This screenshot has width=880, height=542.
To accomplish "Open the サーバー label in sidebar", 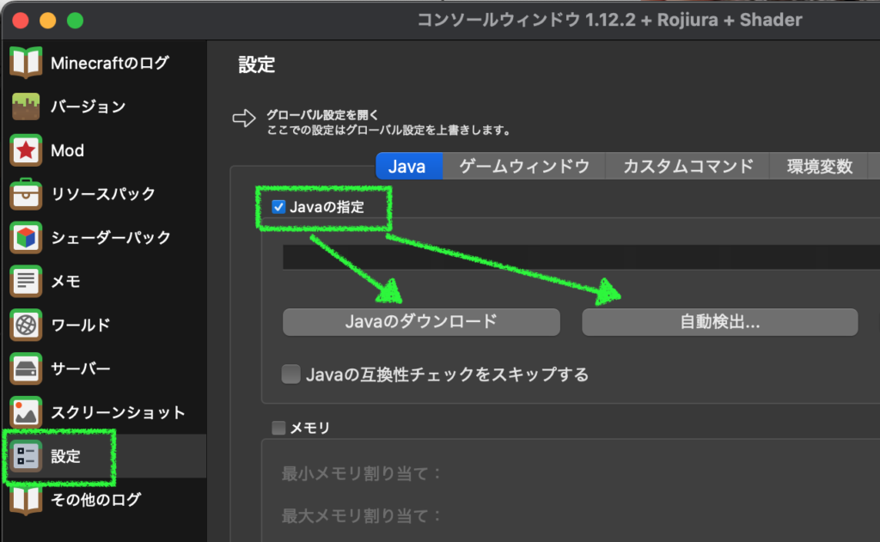I will point(81,368).
